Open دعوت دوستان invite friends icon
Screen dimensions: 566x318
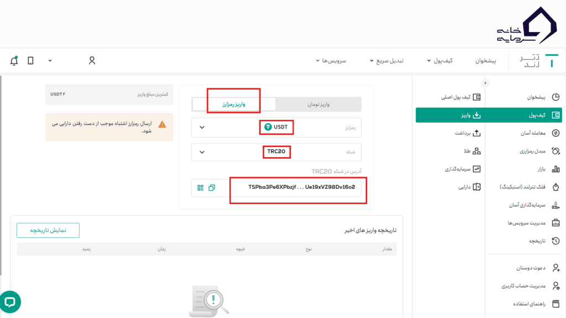[555, 269]
